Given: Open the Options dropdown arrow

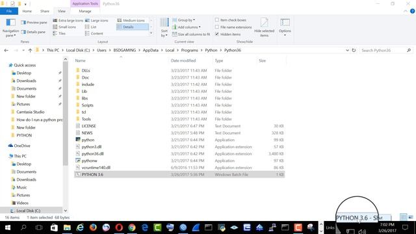Looking at the screenshot, I should click(285, 35).
